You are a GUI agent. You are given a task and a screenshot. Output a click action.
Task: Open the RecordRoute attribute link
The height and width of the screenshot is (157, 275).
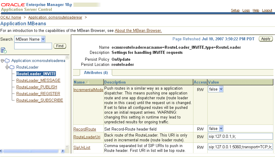pos(85,129)
